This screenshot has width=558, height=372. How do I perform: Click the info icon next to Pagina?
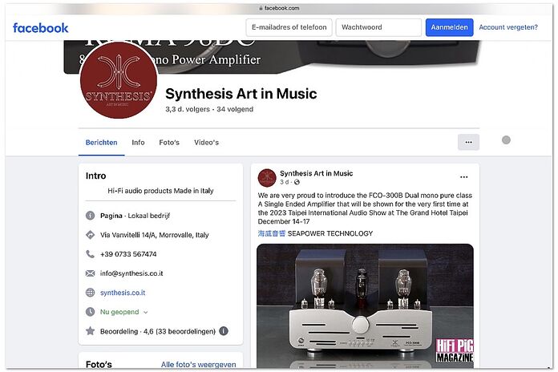click(x=91, y=216)
